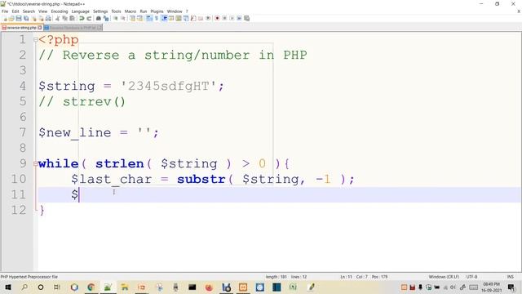
Task: Open the Plugins menu
Action: pos(157,11)
